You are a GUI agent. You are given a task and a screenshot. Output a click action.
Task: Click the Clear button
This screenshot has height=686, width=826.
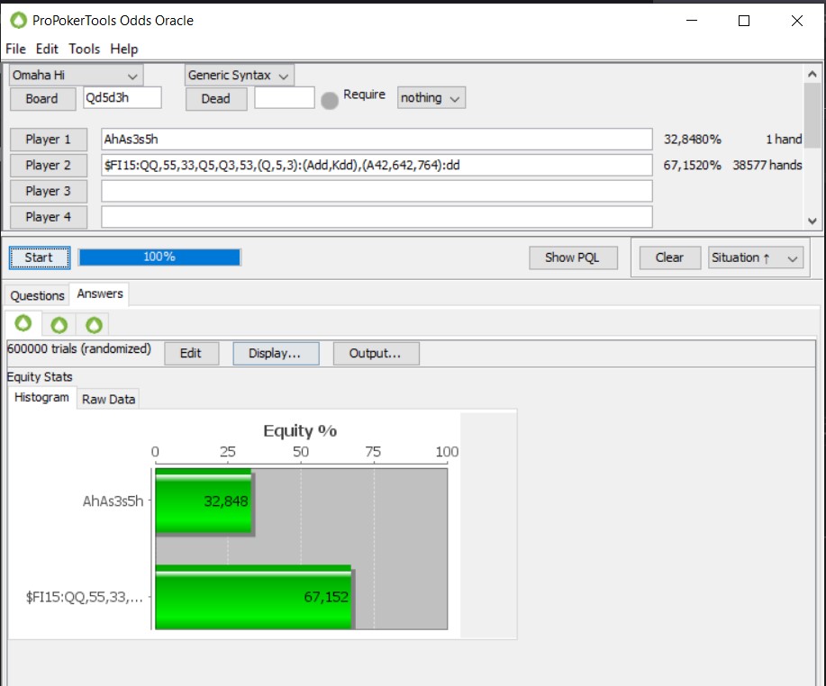pyautogui.click(x=669, y=257)
